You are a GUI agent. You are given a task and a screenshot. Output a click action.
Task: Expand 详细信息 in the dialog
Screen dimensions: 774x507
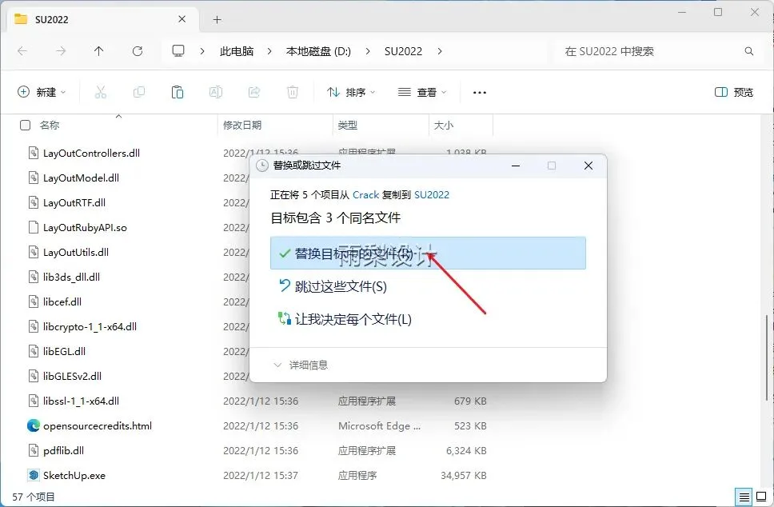301,365
